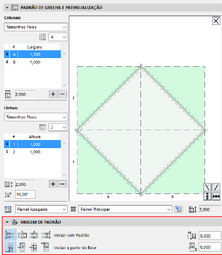Click the field showing 3,000
The width and height of the screenshot is (222, 255).
[210, 210]
